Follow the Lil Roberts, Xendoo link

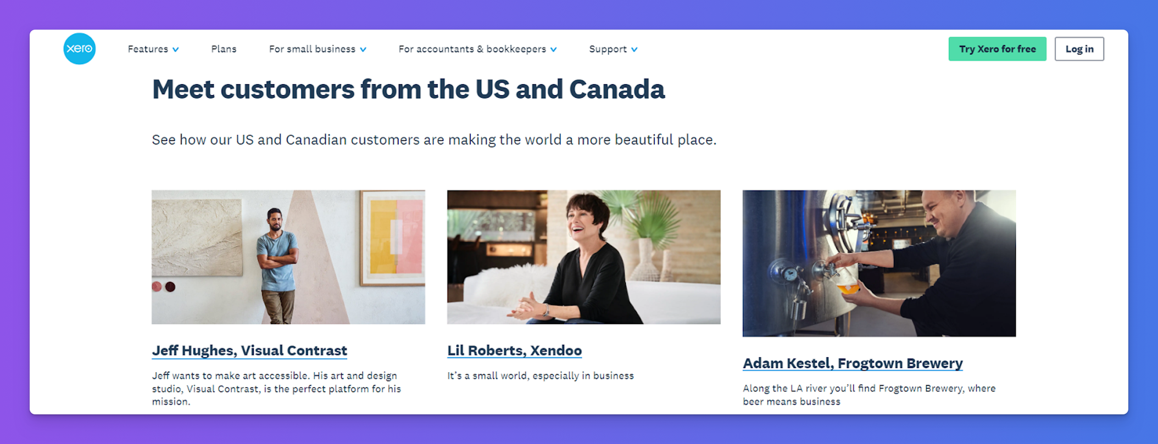514,350
